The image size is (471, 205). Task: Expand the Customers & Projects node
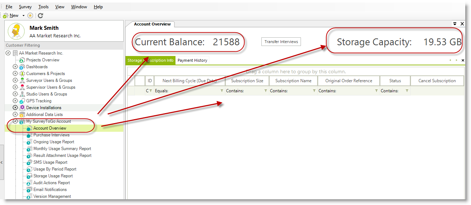click(x=15, y=74)
